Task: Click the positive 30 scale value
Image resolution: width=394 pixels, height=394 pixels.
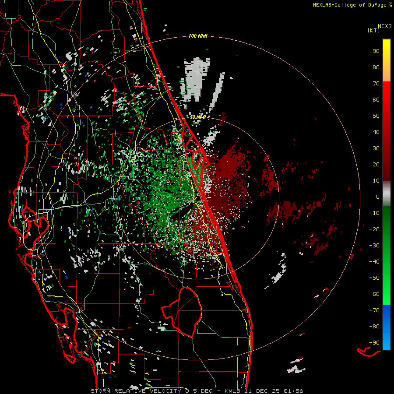Action: coord(376,148)
